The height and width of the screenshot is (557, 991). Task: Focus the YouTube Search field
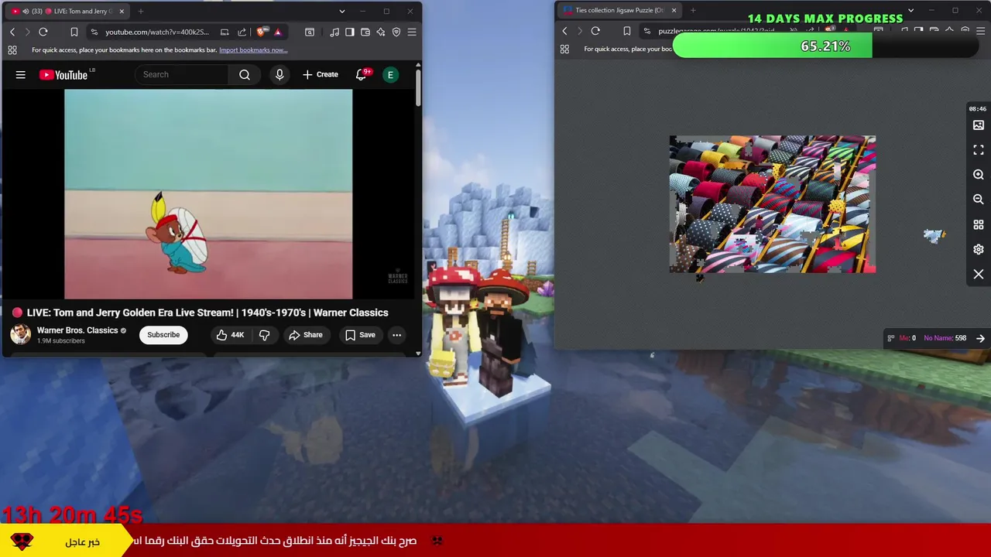click(x=182, y=75)
